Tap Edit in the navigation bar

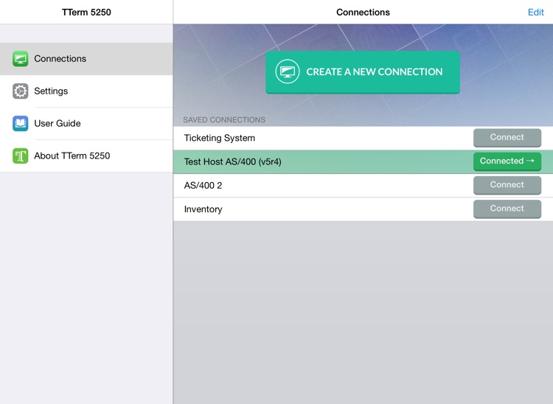(x=535, y=13)
